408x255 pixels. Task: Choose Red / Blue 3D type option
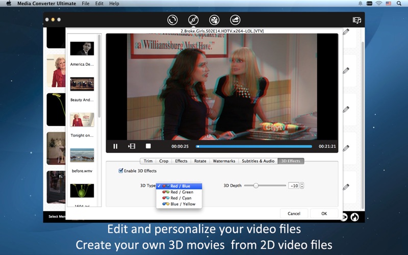179,186
